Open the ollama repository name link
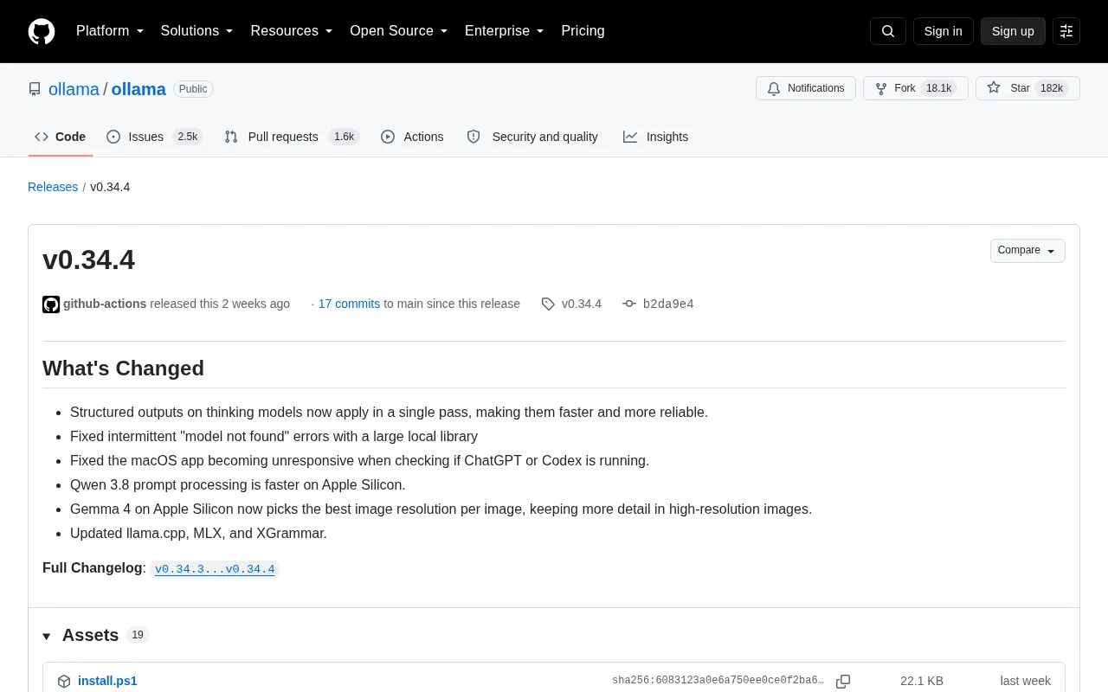The width and height of the screenshot is (1108, 692). 138,89
